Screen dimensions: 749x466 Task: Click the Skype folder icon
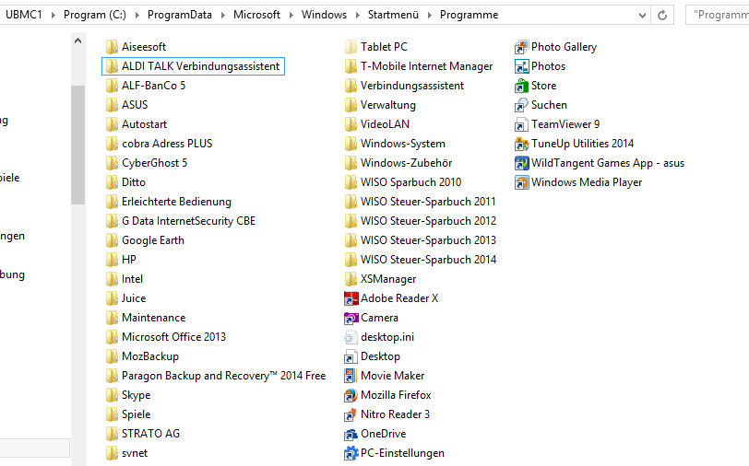[112, 395]
